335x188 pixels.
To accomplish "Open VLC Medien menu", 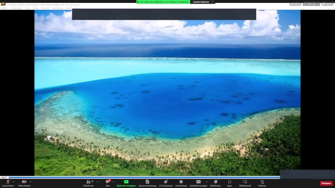I will click(x=5, y=8).
